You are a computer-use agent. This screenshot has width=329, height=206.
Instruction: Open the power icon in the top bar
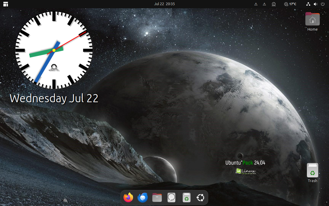pos(323,4)
